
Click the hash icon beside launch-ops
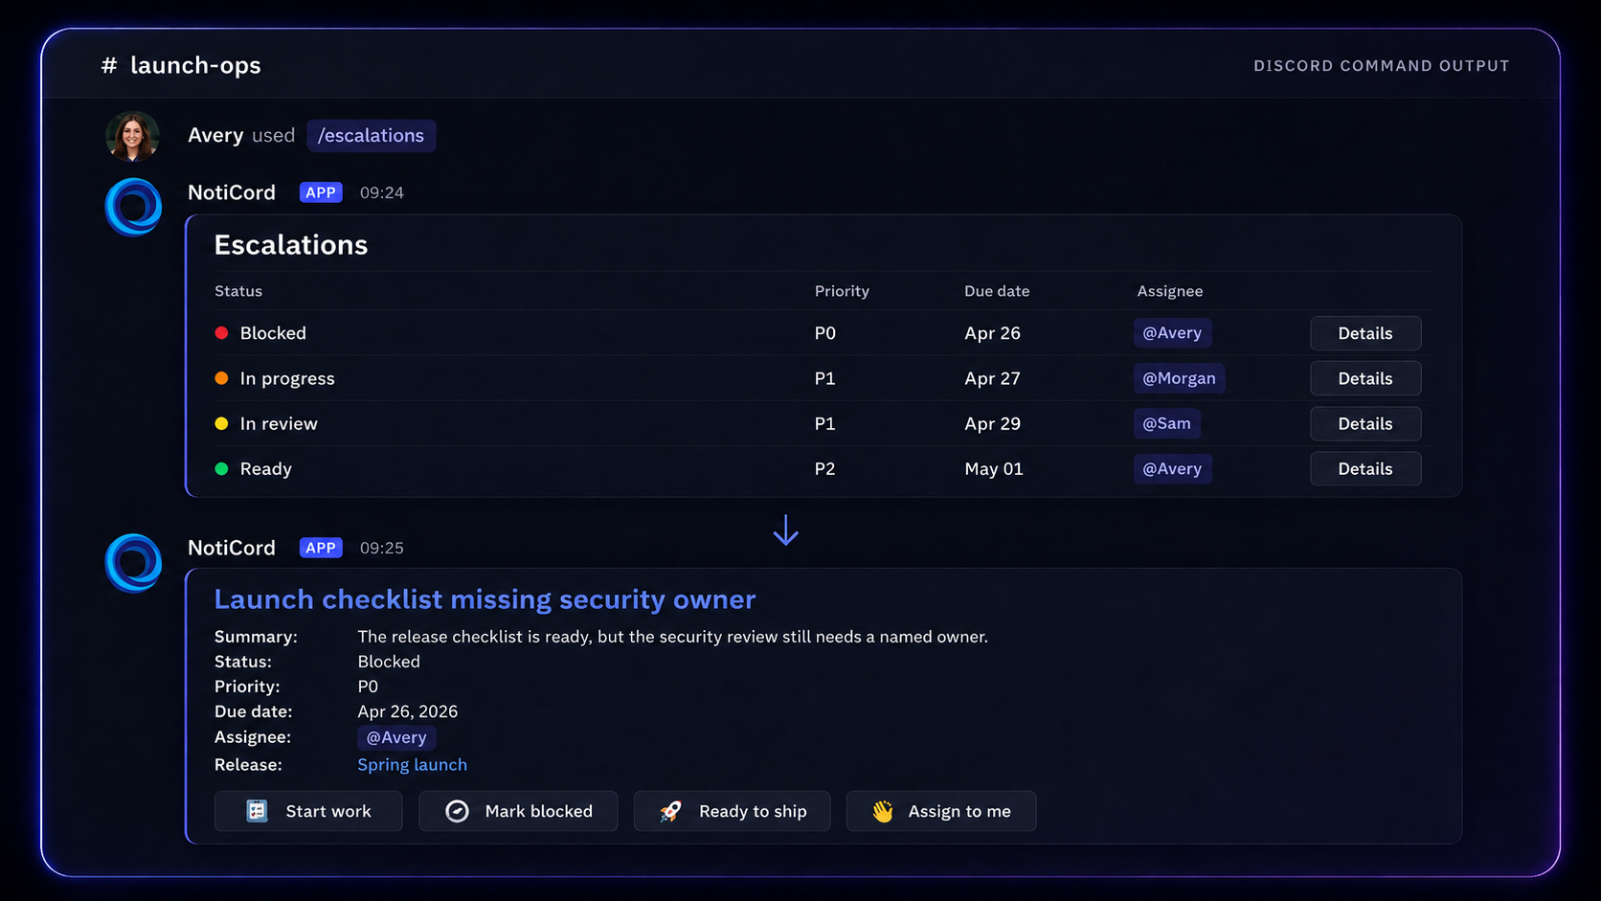[109, 65]
